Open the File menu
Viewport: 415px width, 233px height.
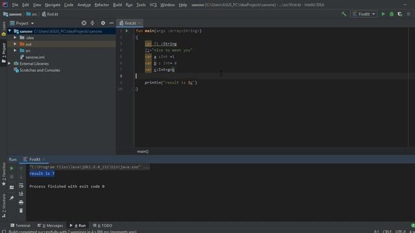15,5
